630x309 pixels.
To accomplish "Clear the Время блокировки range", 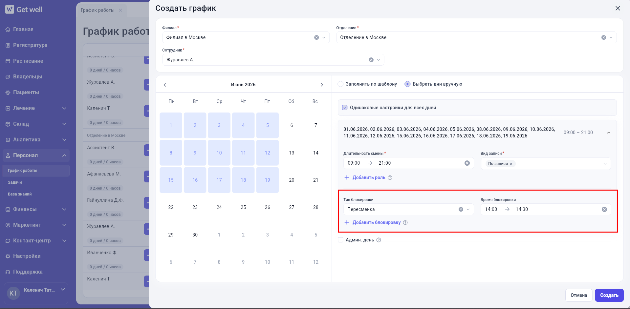I will click(604, 209).
